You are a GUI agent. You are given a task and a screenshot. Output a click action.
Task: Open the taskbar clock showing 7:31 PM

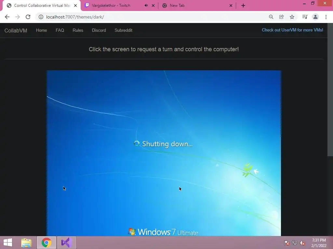pos(319,243)
